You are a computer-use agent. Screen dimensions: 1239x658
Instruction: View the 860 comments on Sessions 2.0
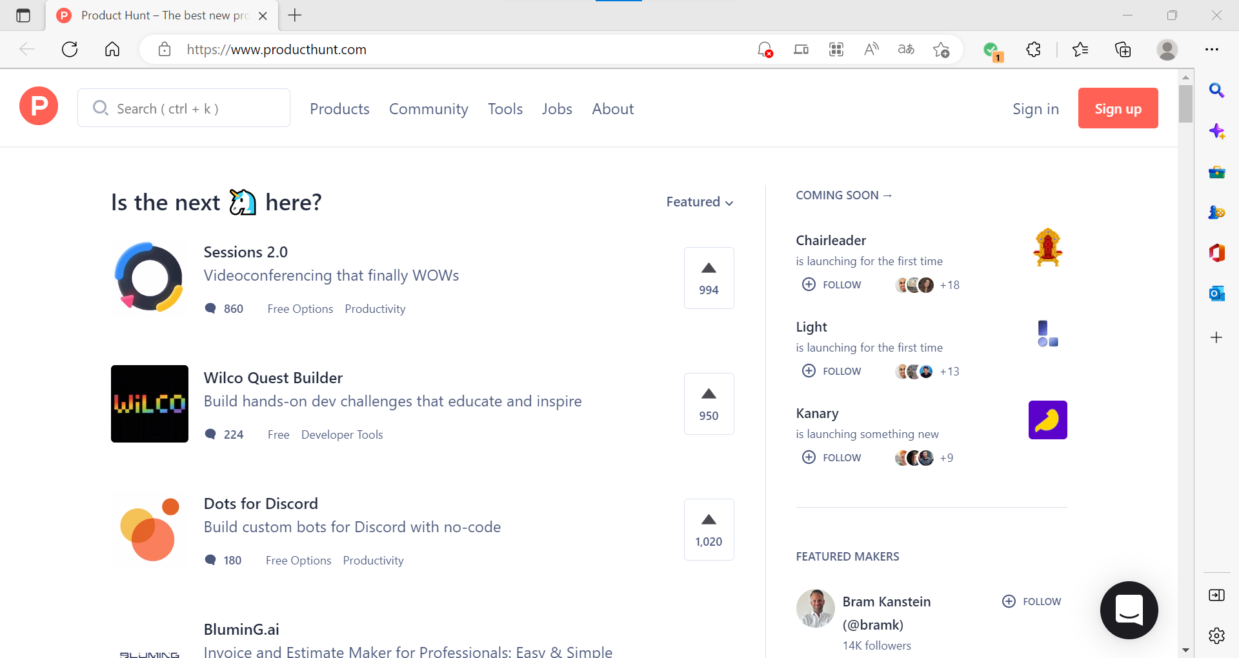(224, 309)
